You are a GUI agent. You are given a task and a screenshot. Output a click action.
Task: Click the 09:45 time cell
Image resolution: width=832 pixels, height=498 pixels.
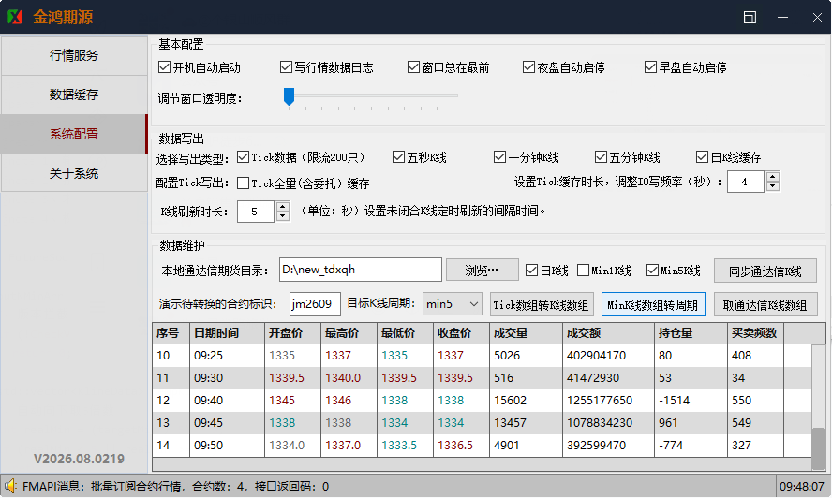point(227,423)
